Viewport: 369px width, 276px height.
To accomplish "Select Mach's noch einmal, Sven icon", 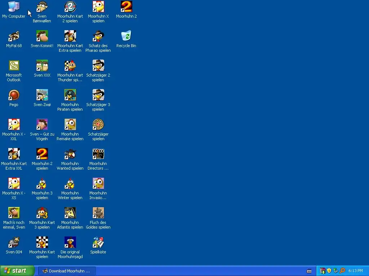I will coord(14,213).
